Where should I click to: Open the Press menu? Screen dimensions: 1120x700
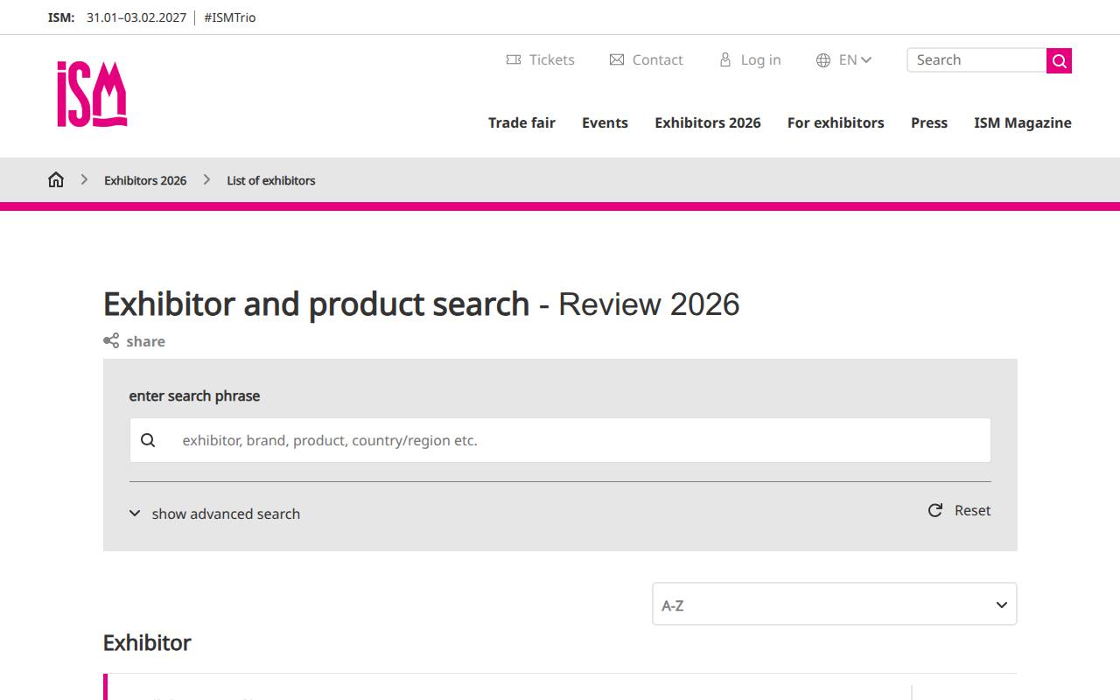pyautogui.click(x=929, y=122)
